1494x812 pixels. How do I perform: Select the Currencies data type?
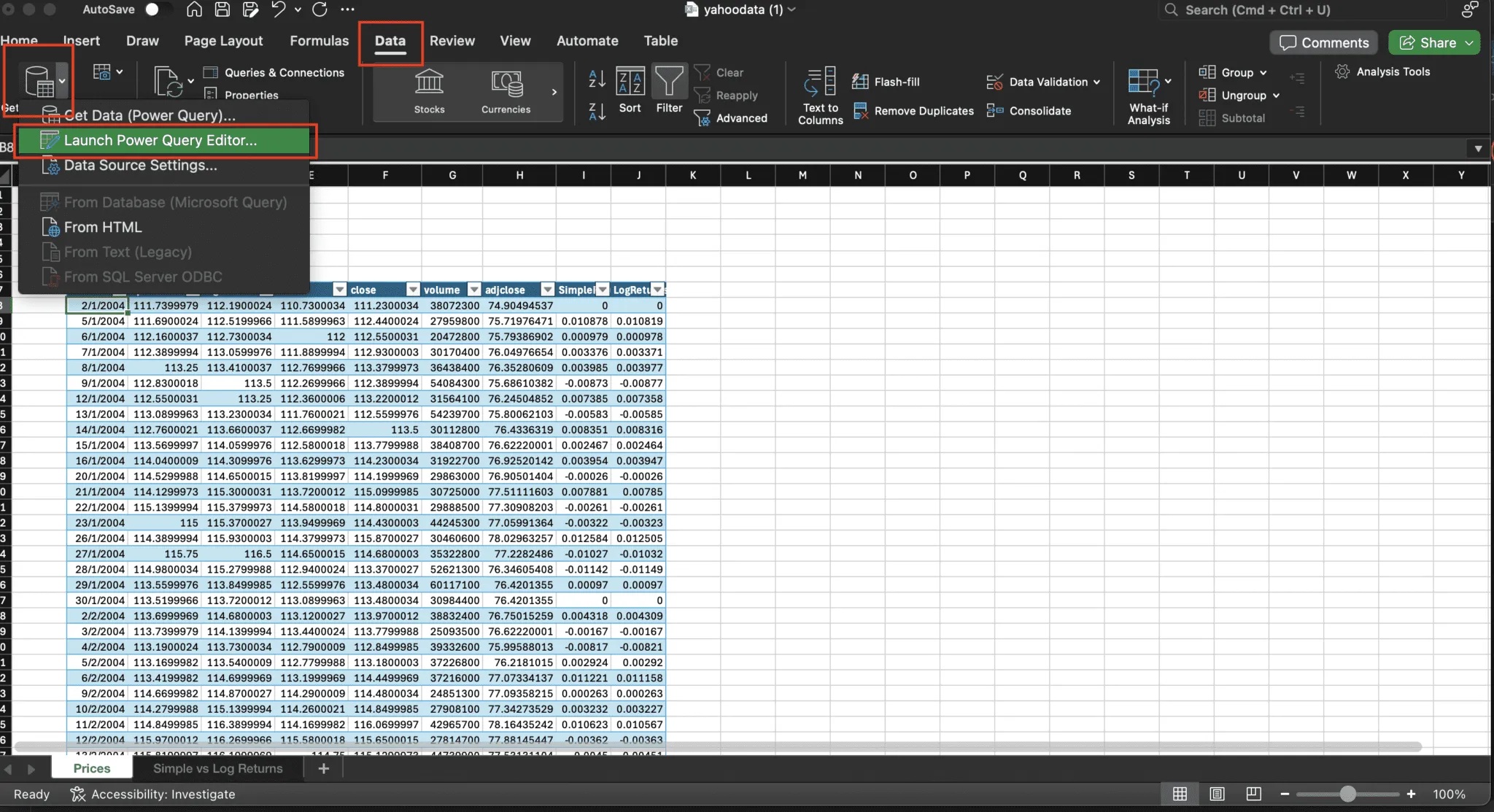(505, 90)
